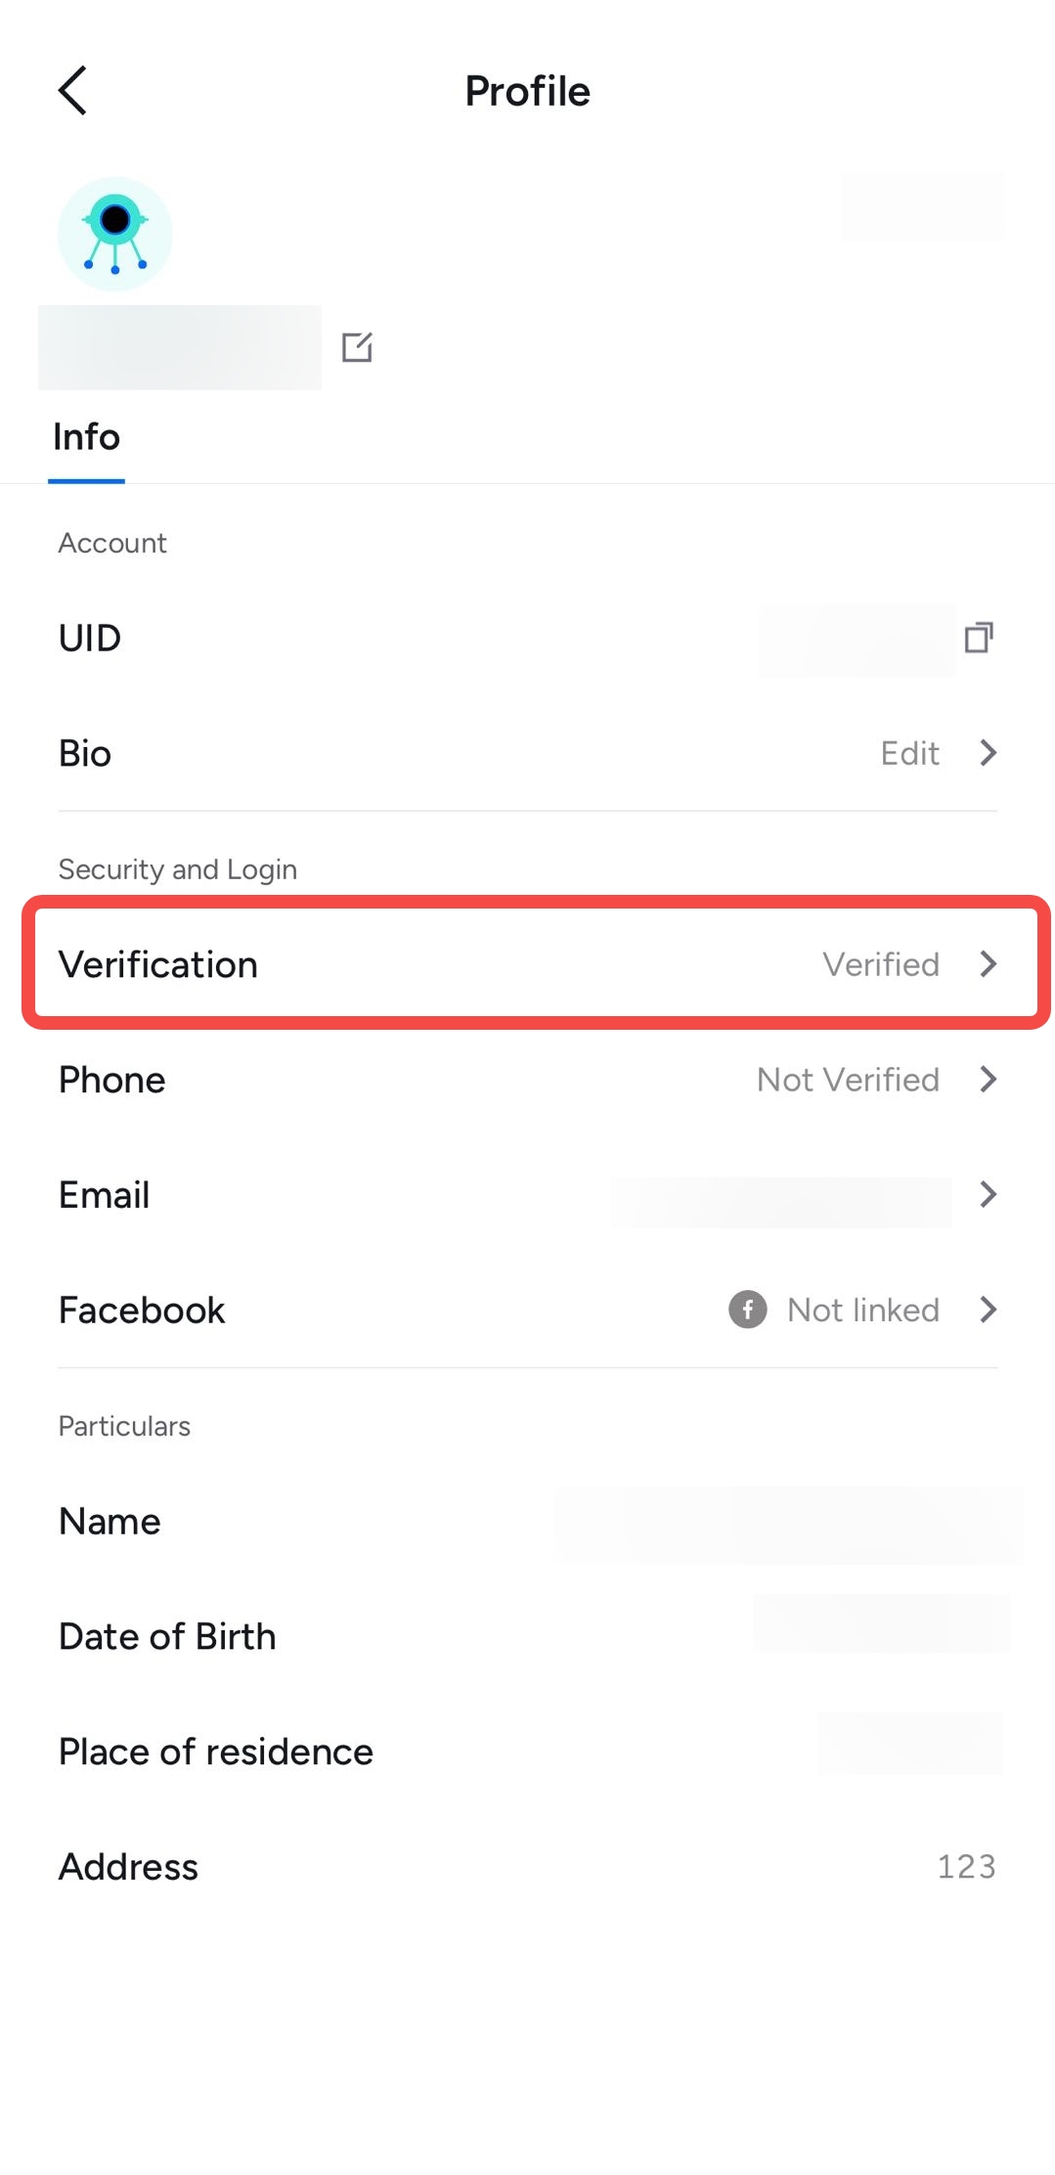Open Verification via its chevron arrow

tap(988, 964)
